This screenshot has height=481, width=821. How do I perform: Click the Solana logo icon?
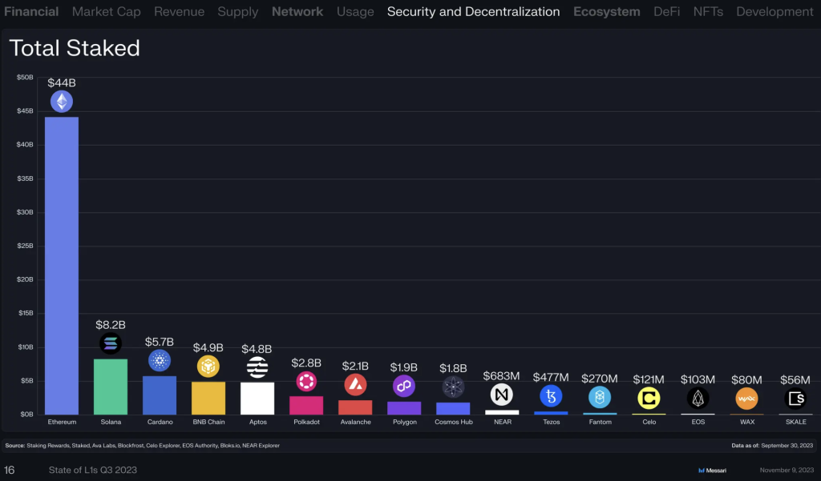(x=111, y=343)
